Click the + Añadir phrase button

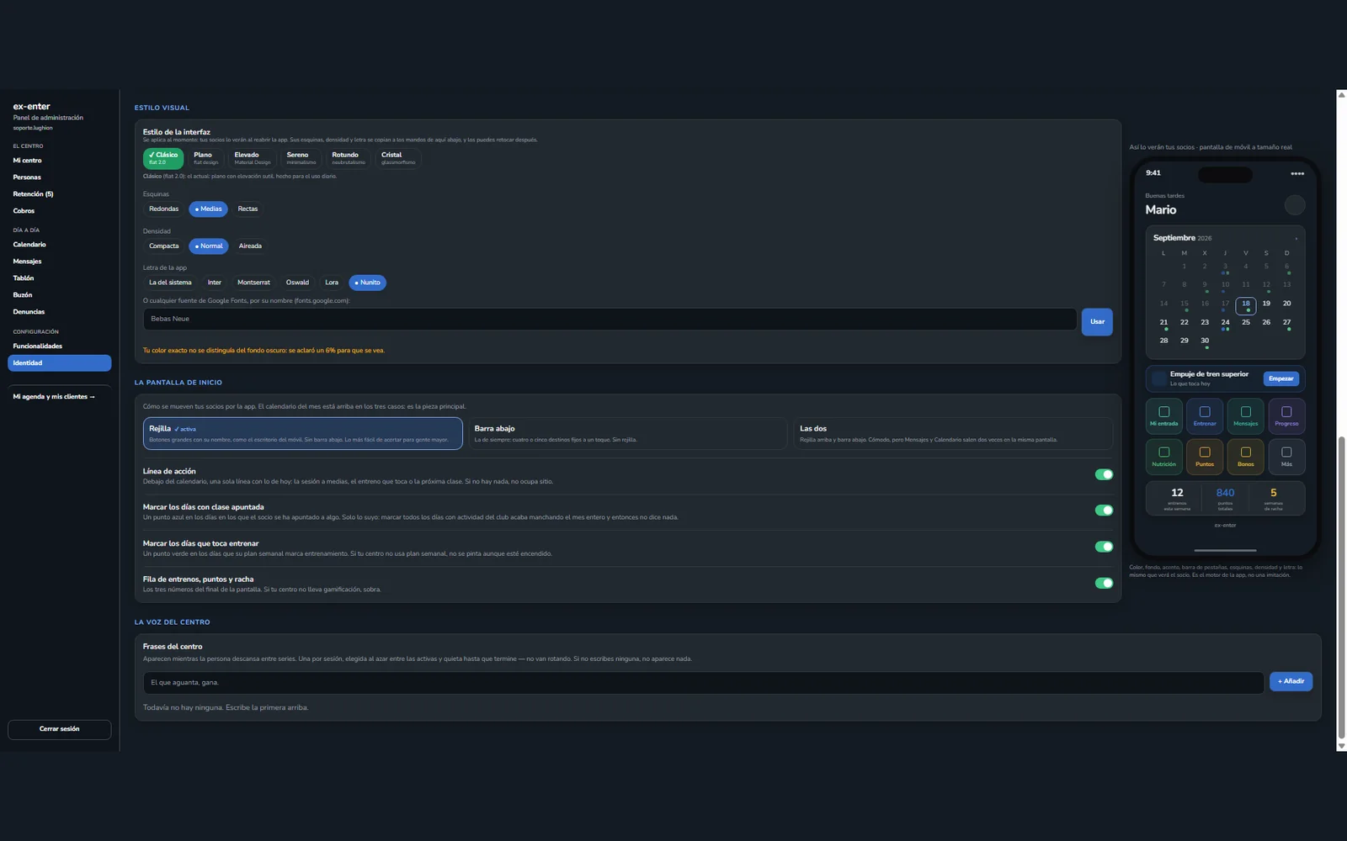coord(1291,681)
